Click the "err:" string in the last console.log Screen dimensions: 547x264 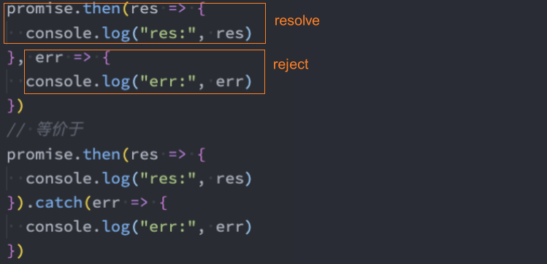click(x=169, y=227)
